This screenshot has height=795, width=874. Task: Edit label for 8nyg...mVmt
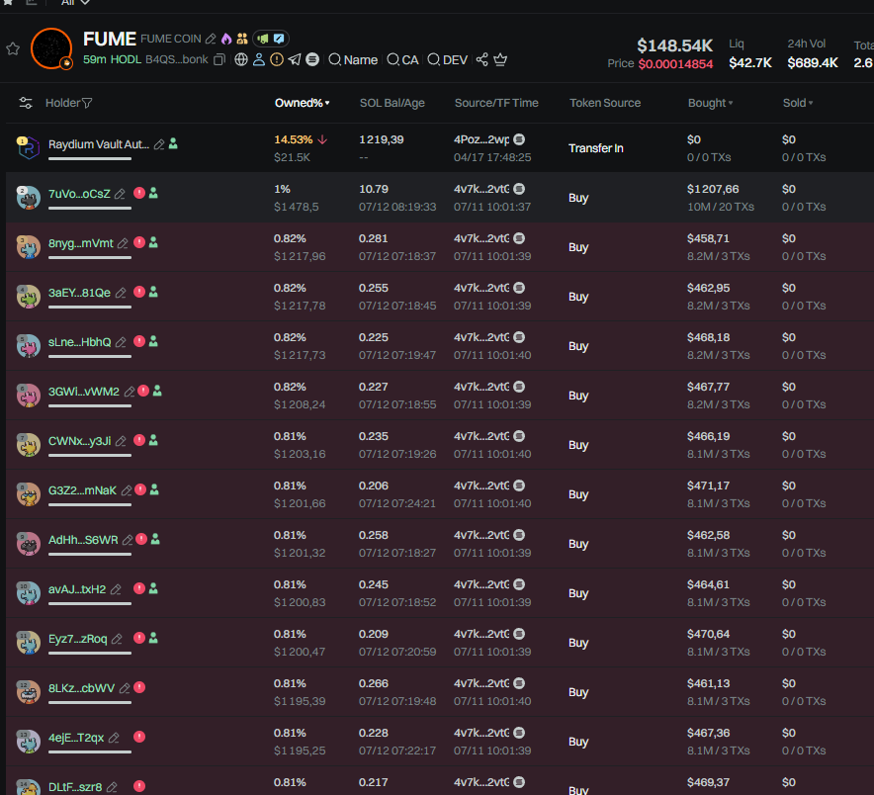point(123,243)
